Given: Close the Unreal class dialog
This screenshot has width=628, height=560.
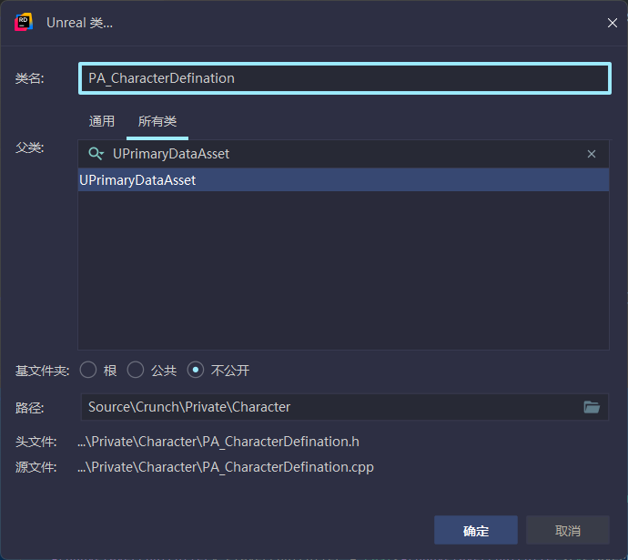Looking at the screenshot, I should [612, 23].
